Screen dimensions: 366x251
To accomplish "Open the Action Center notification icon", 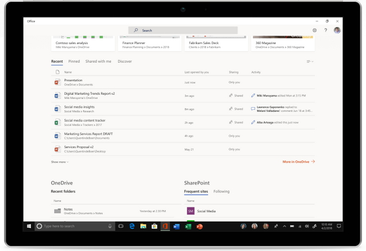I will 338,226.
